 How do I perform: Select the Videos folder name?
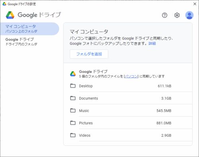click(85, 135)
